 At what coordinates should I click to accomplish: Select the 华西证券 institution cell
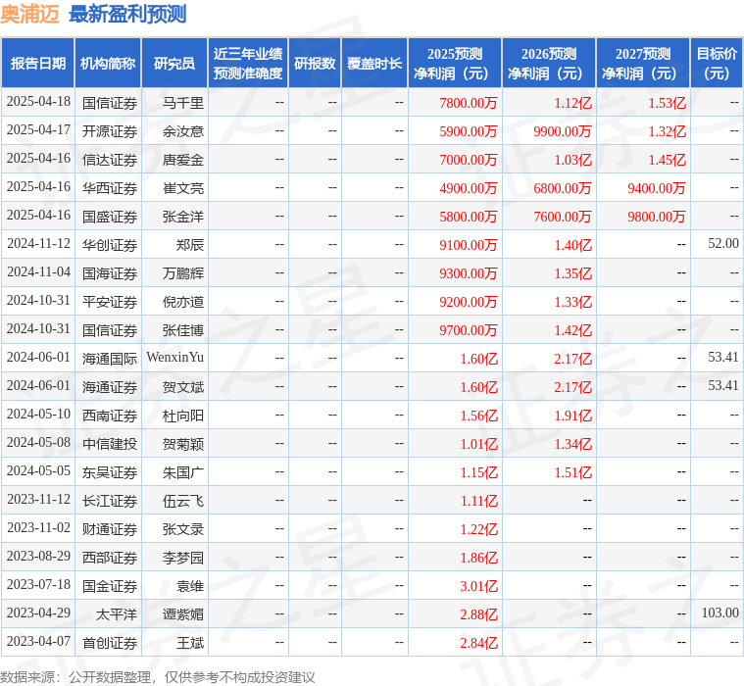(110, 188)
